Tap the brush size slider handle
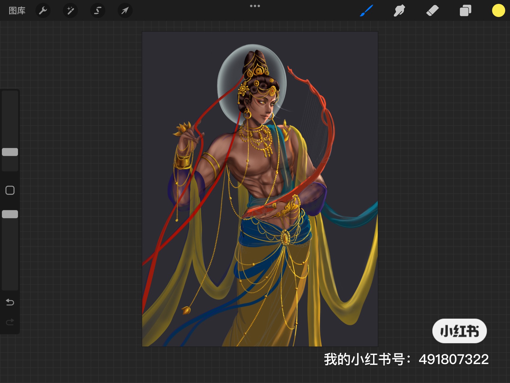The image size is (510, 383). point(10,152)
